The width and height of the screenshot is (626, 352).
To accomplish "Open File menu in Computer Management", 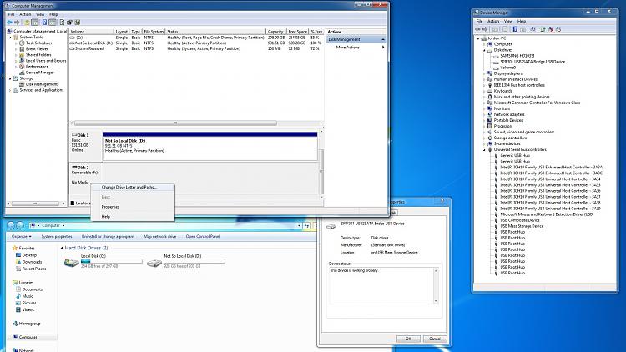I will point(11,14).
